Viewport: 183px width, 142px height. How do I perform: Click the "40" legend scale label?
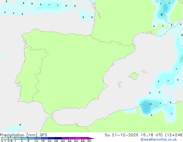76,141
